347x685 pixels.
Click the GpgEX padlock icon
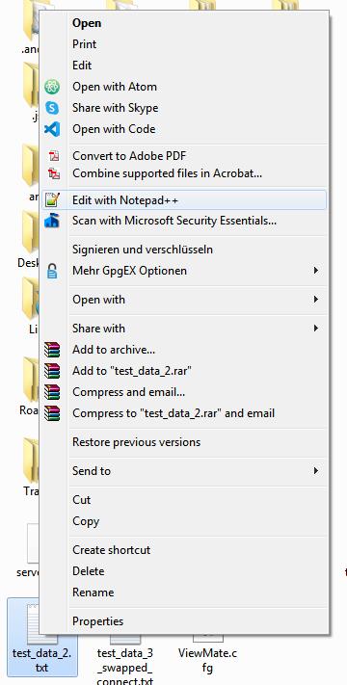tap(52, 271)
